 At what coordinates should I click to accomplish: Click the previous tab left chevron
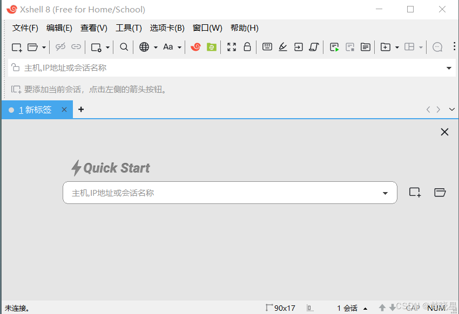pyautogui.click(x=428, y=110)
